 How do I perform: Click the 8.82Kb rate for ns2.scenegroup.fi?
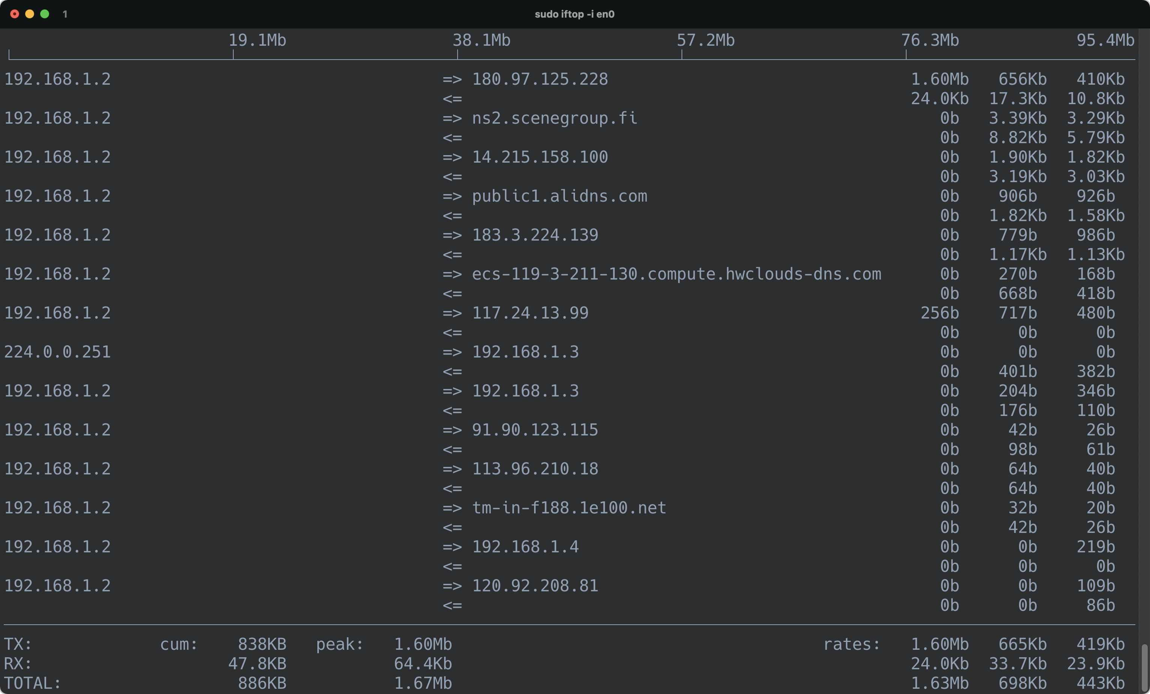click(1018, 138)
